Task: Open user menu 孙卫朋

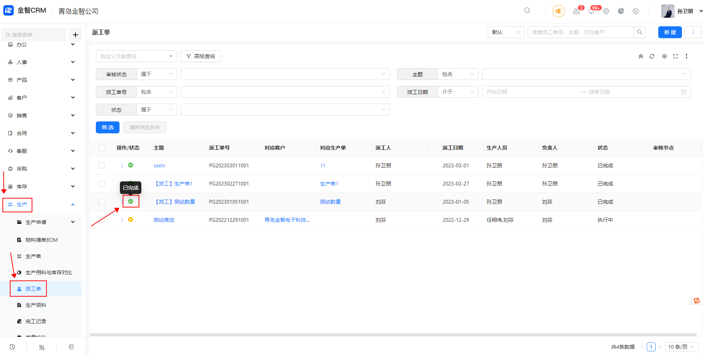Action: (x=682, y=11)
